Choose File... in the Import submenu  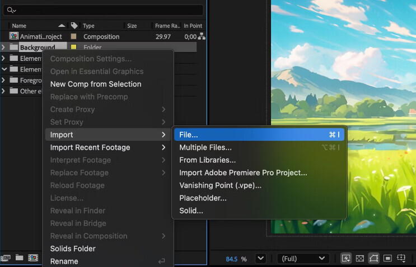tap(259, 135)
